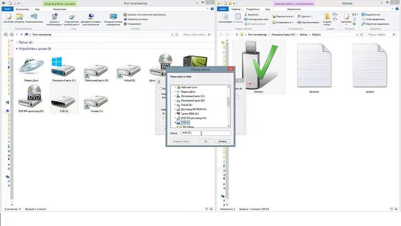Click Local Disk (D:) breadcrumb in right window

(x=283, y=35)
